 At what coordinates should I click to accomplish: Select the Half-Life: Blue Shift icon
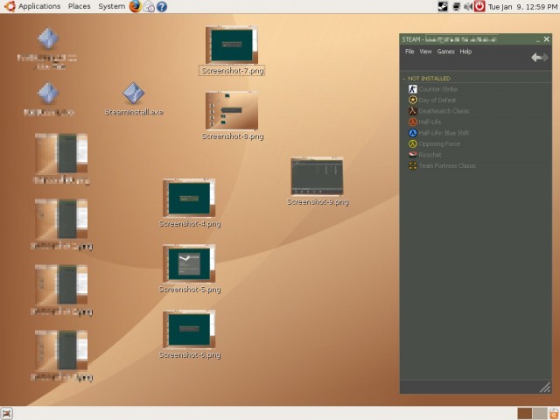click(412, 133)
